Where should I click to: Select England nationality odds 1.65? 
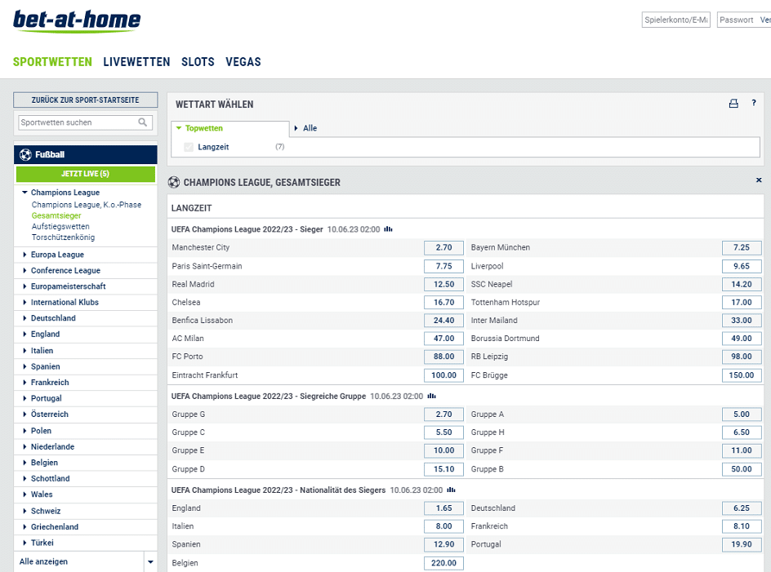(x=443, y=508)
